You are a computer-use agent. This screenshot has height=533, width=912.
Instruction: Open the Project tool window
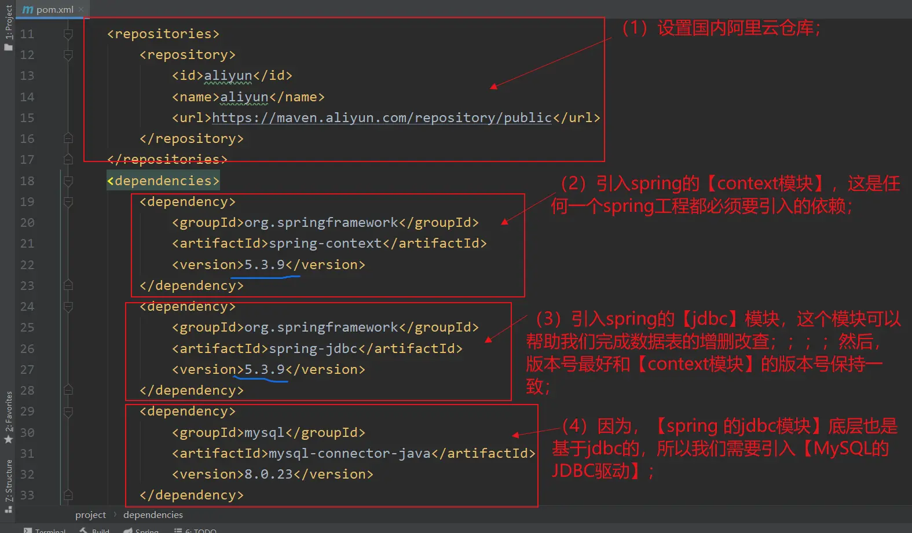tap(8, 28)
